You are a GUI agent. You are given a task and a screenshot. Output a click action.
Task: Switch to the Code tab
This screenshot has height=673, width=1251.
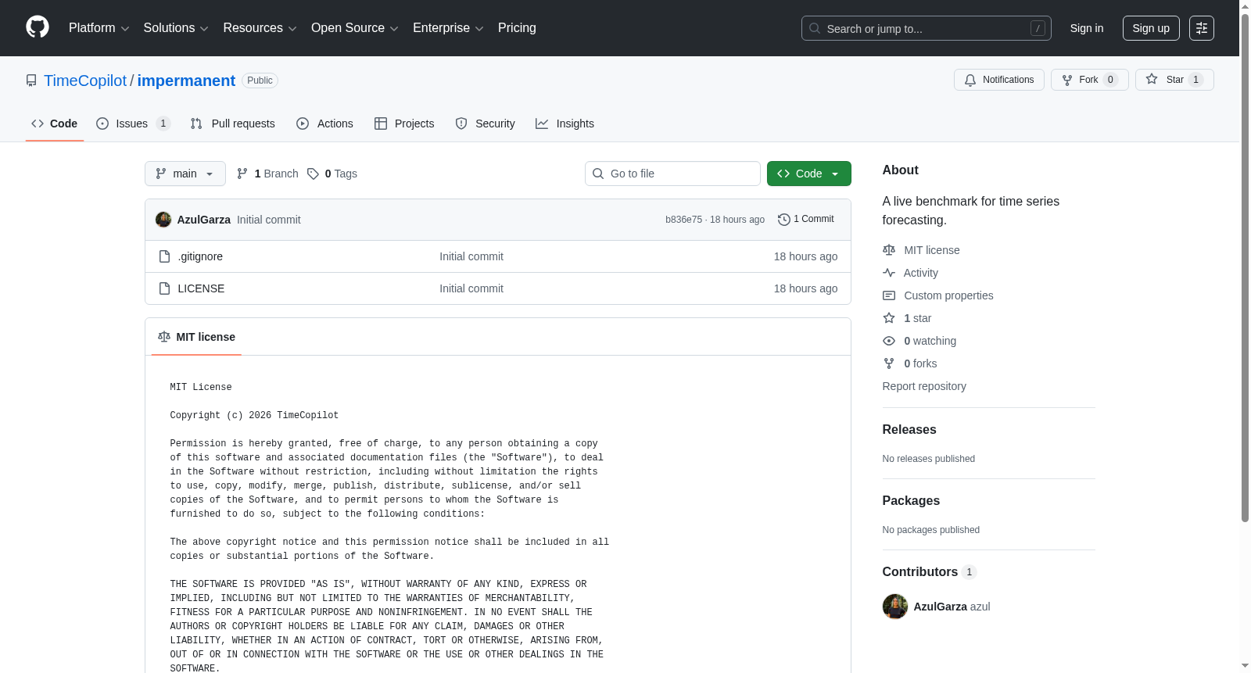(x=55, y=124)
